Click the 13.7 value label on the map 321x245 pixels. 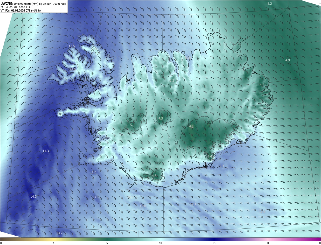(59, 233)
